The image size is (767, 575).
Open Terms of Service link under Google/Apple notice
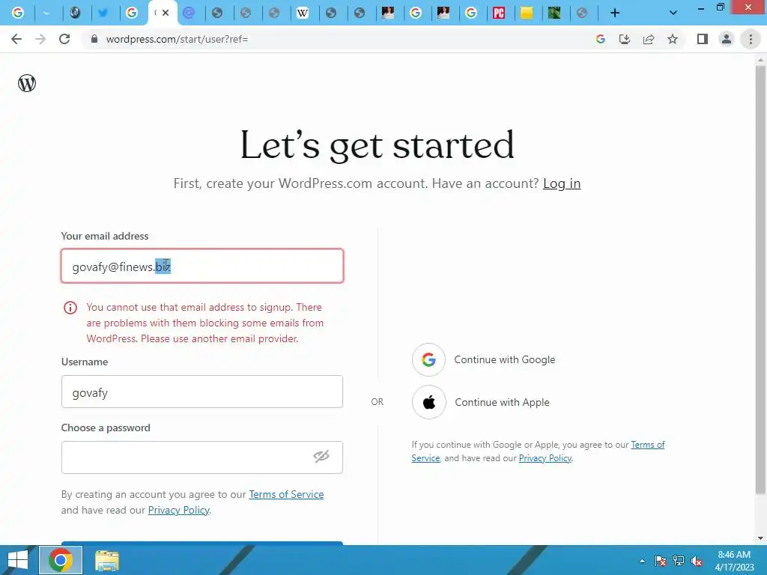(538, 451)
